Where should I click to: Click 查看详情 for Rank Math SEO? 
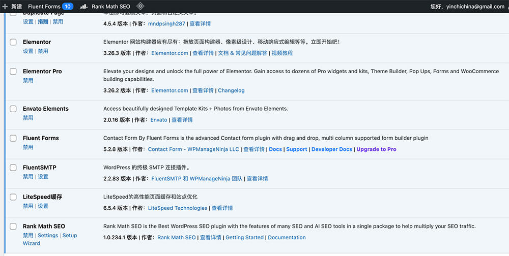[x=210, y=238]
